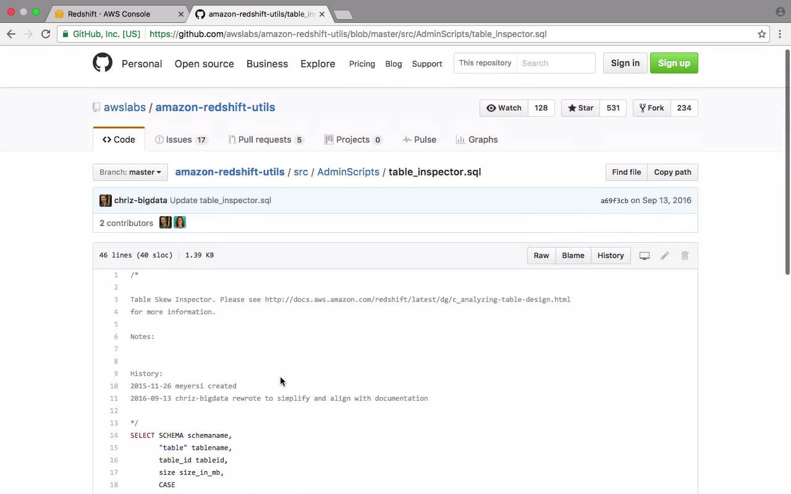Open the Issues tab

[x=181, y=140]
